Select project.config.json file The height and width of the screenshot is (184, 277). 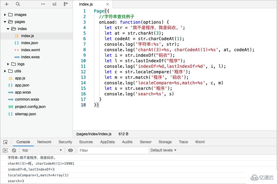click(x=30, y=107)
